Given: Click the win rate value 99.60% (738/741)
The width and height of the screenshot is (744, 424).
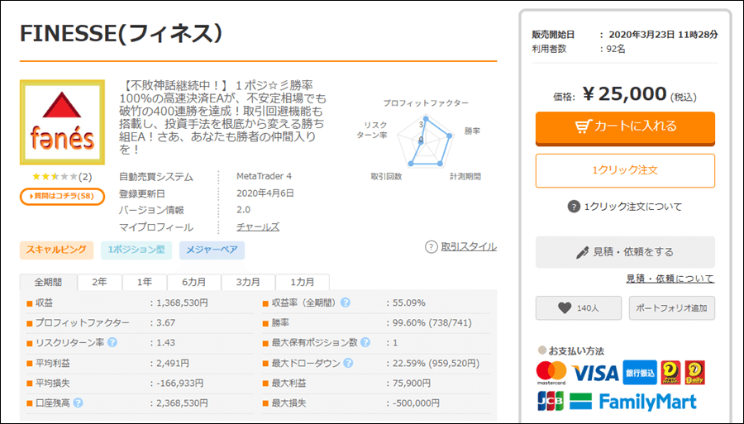Looking at the screenshot, I should click(x=432, y=323).
